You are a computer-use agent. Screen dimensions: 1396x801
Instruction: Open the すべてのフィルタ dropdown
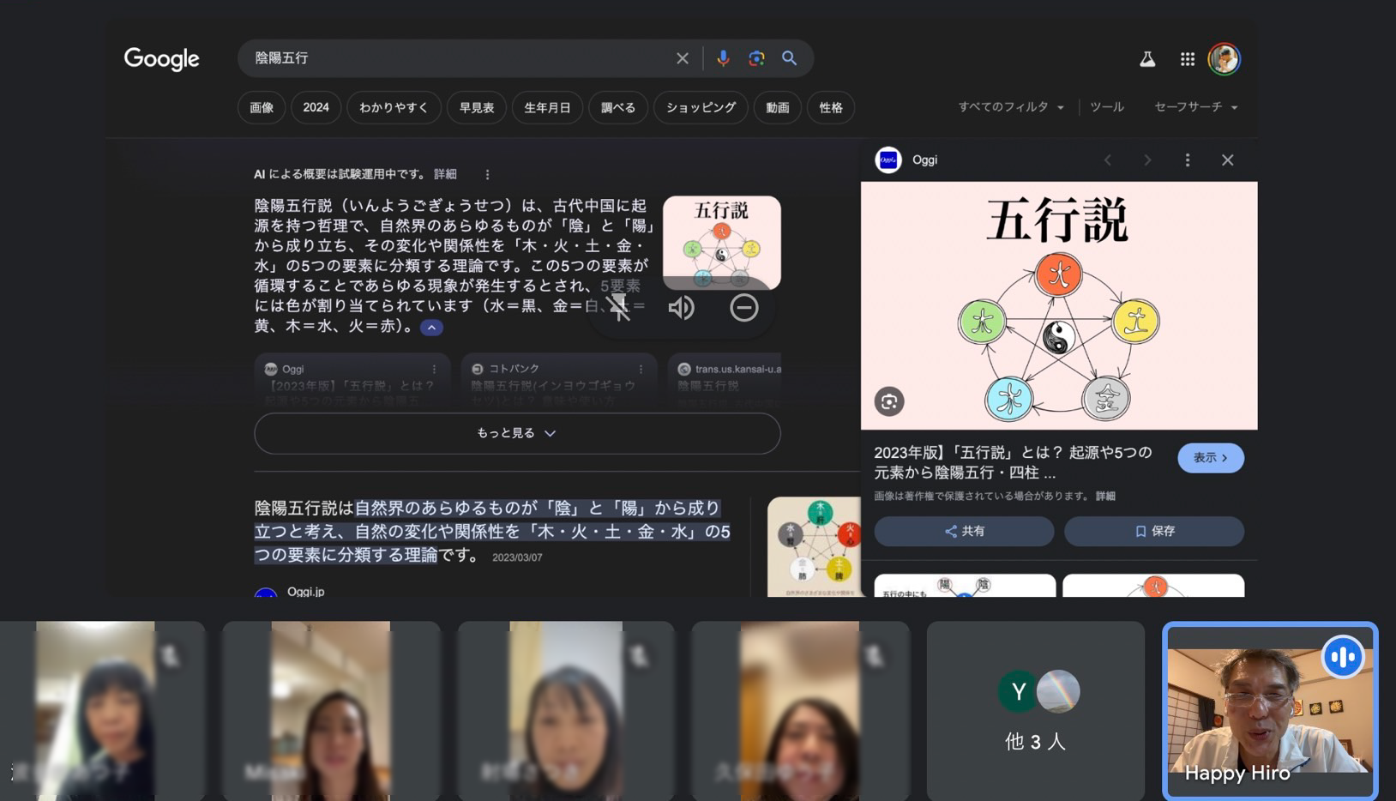(1011, 107)
